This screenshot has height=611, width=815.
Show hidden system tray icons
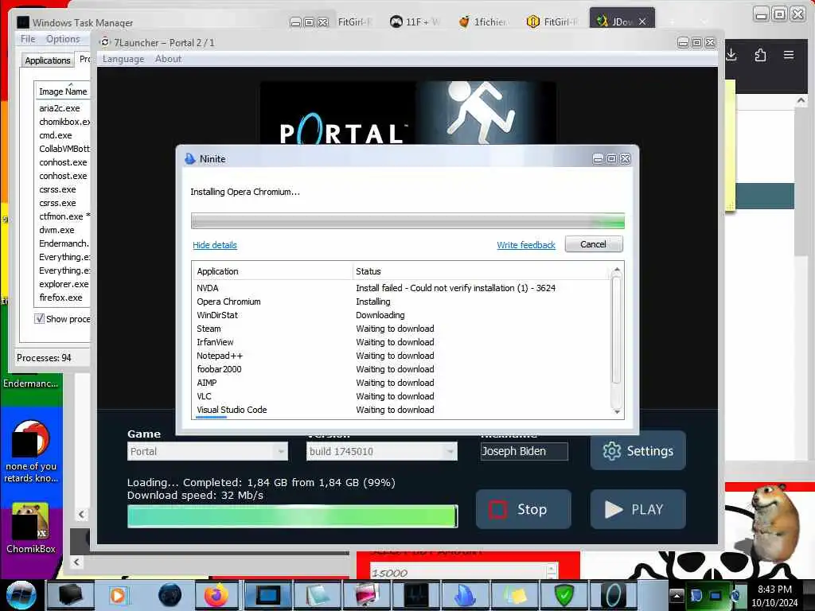677,595
